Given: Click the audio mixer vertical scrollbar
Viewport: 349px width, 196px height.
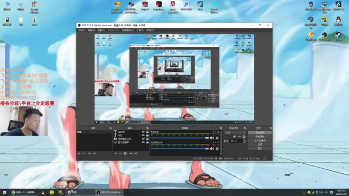Looking at the screenshot, I should tap(221, 143).
